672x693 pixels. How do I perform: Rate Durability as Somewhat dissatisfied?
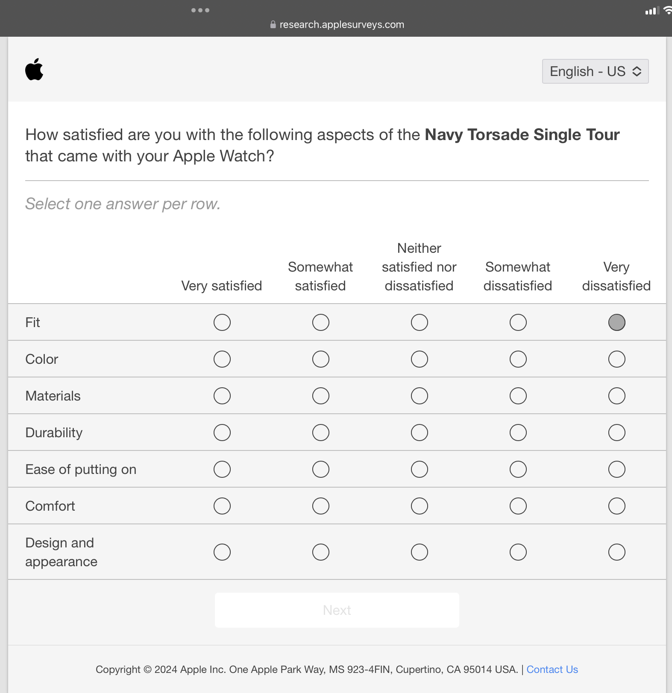518,433
